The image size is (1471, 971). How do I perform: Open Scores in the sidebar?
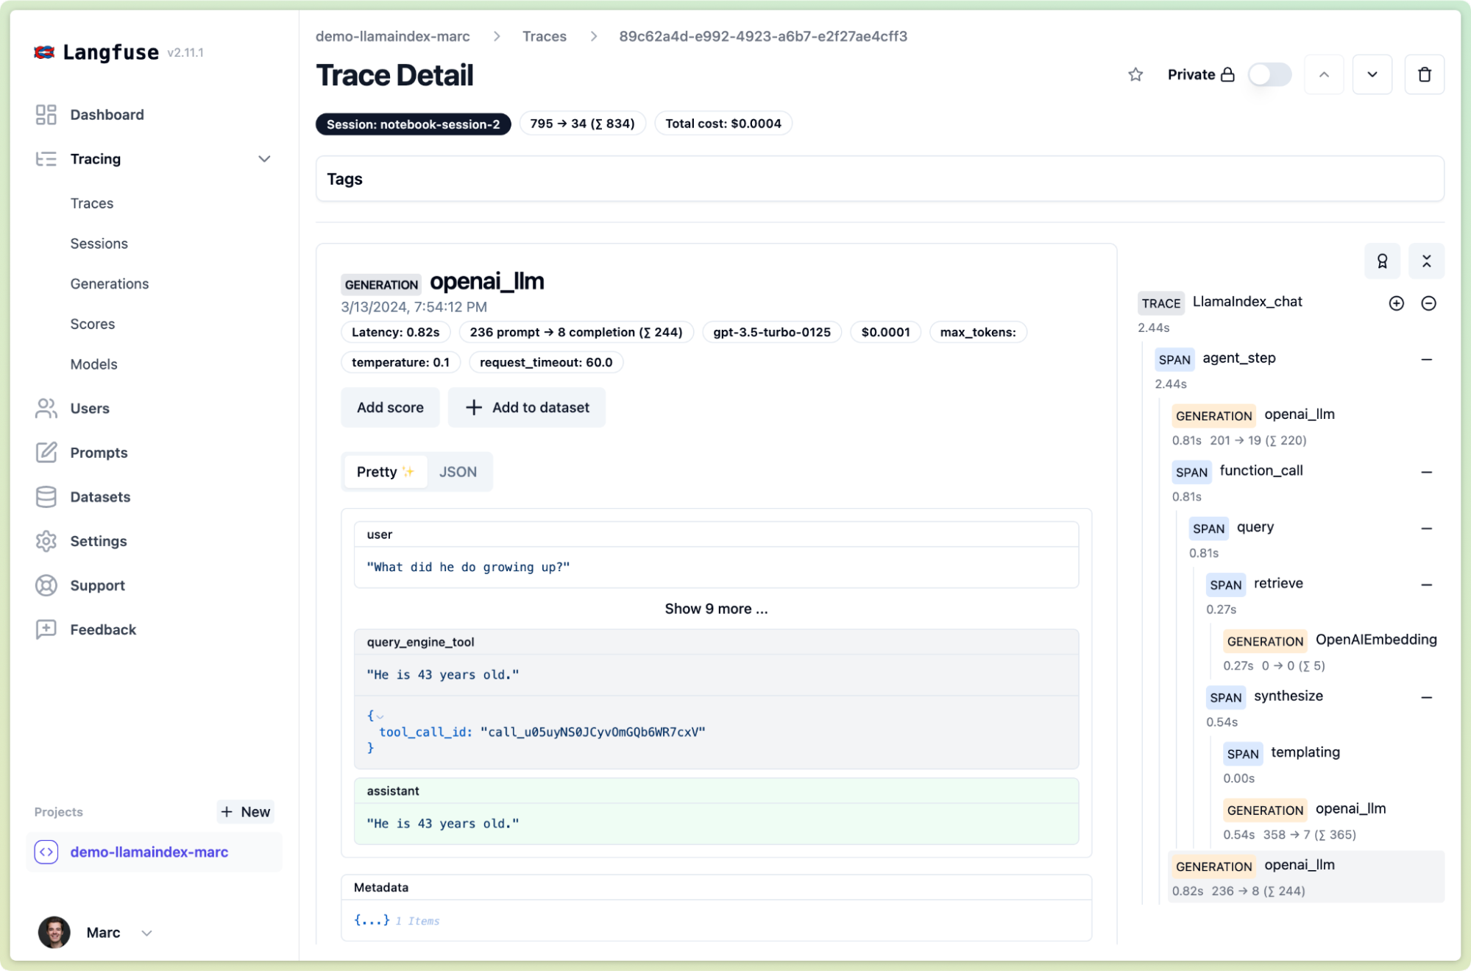[x=93, y=324]
